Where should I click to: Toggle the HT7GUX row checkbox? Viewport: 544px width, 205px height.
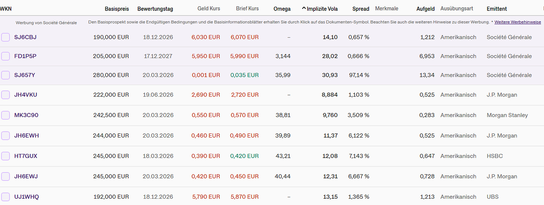5,156
